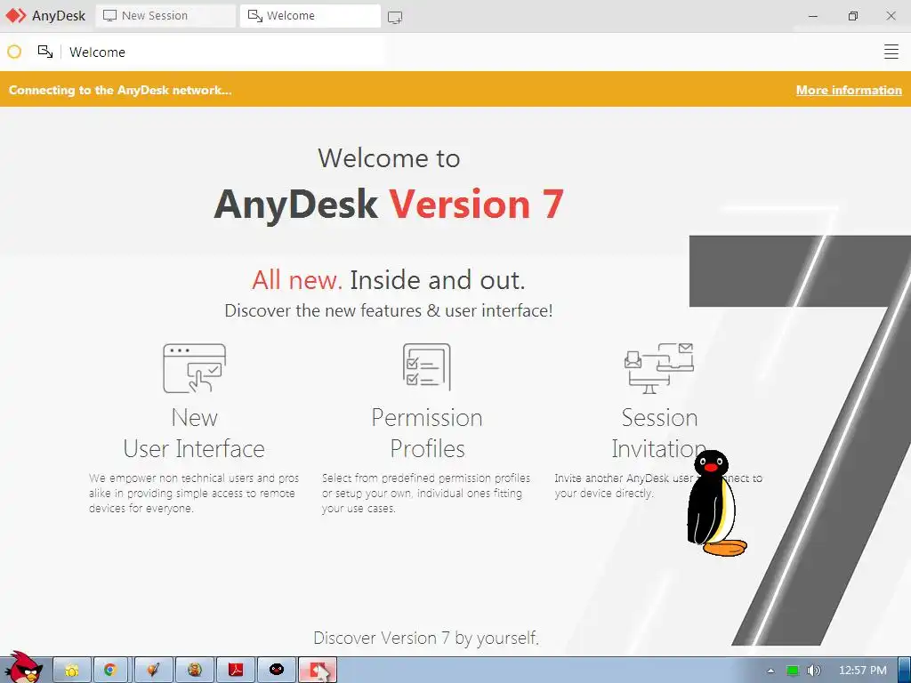Follow the More information link

848,90
